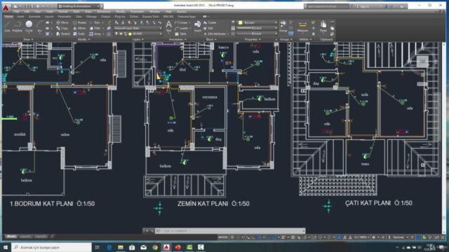Click the block Edit button
Image resolution: width=449 pixels, height=252 pixels.
tap(208, 28)
